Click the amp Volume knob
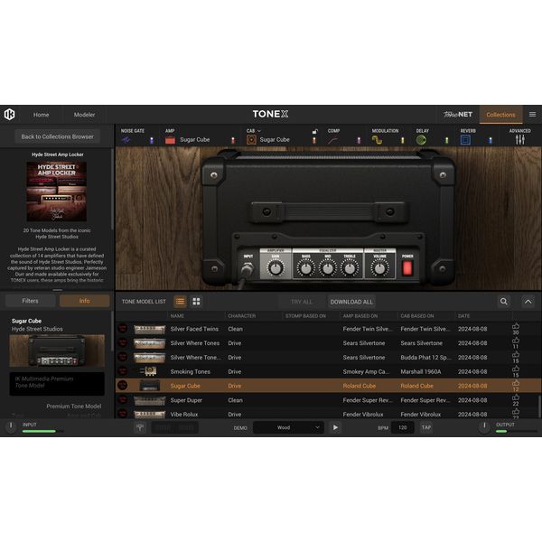542x542 pixels. pos(379,268)
